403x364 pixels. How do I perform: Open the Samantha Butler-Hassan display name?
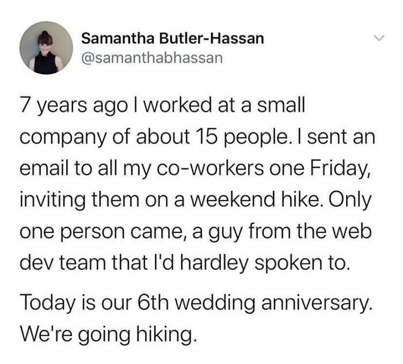tap(172, 39)
